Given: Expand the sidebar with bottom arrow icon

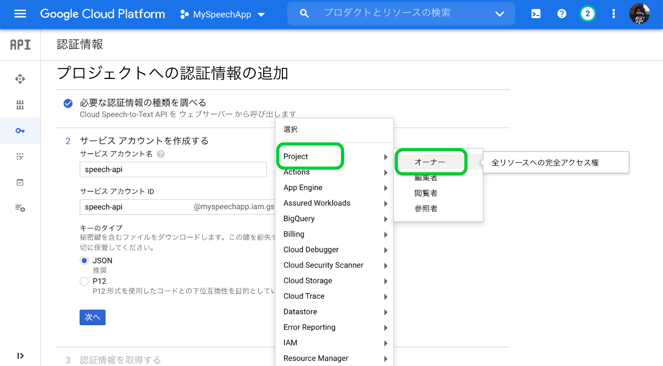Looking at the screenshot, I should pos(20,356).
